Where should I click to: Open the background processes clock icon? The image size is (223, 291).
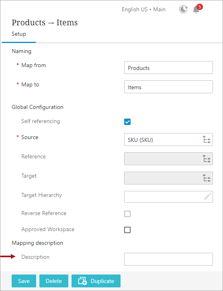coord(183,9)
